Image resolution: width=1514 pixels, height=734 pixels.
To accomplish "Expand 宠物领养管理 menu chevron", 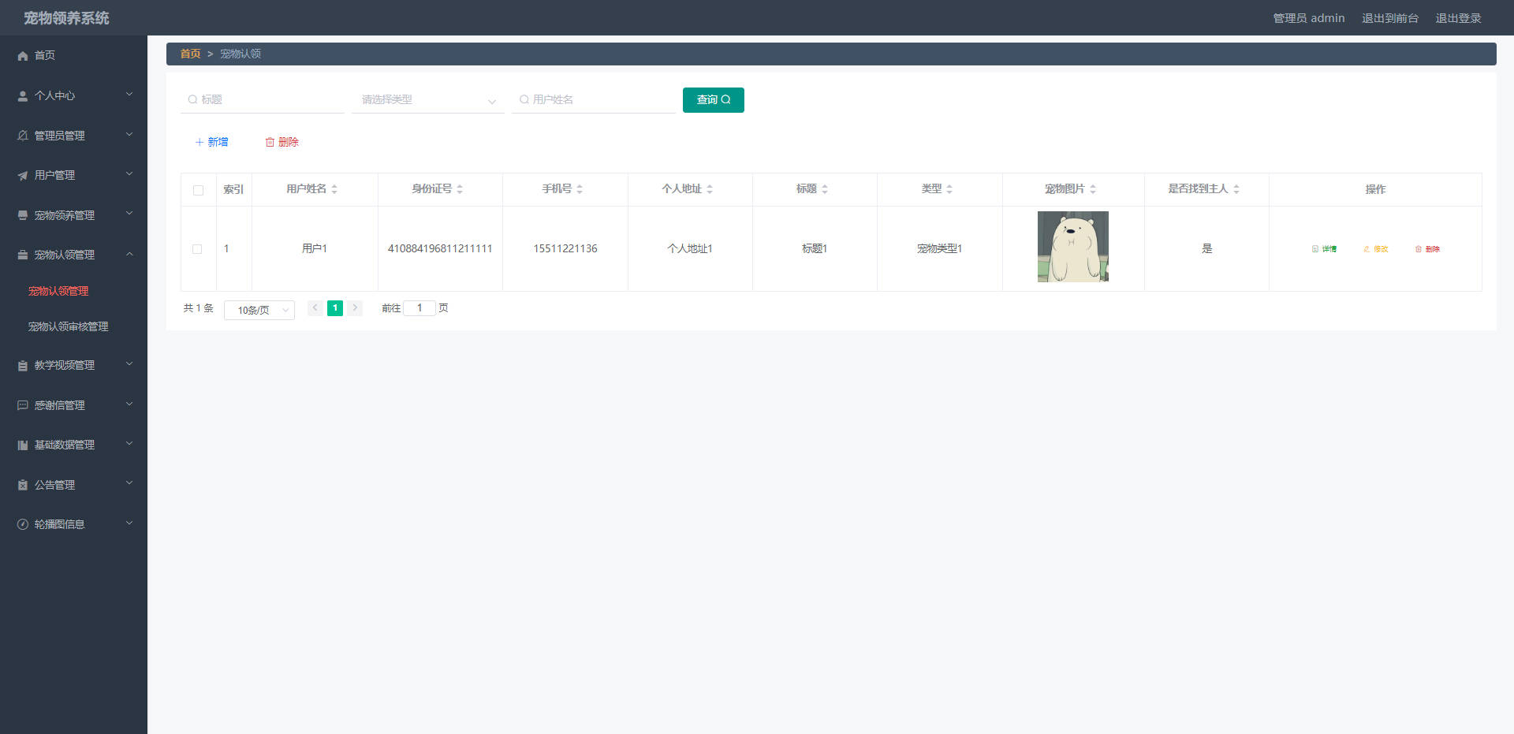I will pos(129,214).
